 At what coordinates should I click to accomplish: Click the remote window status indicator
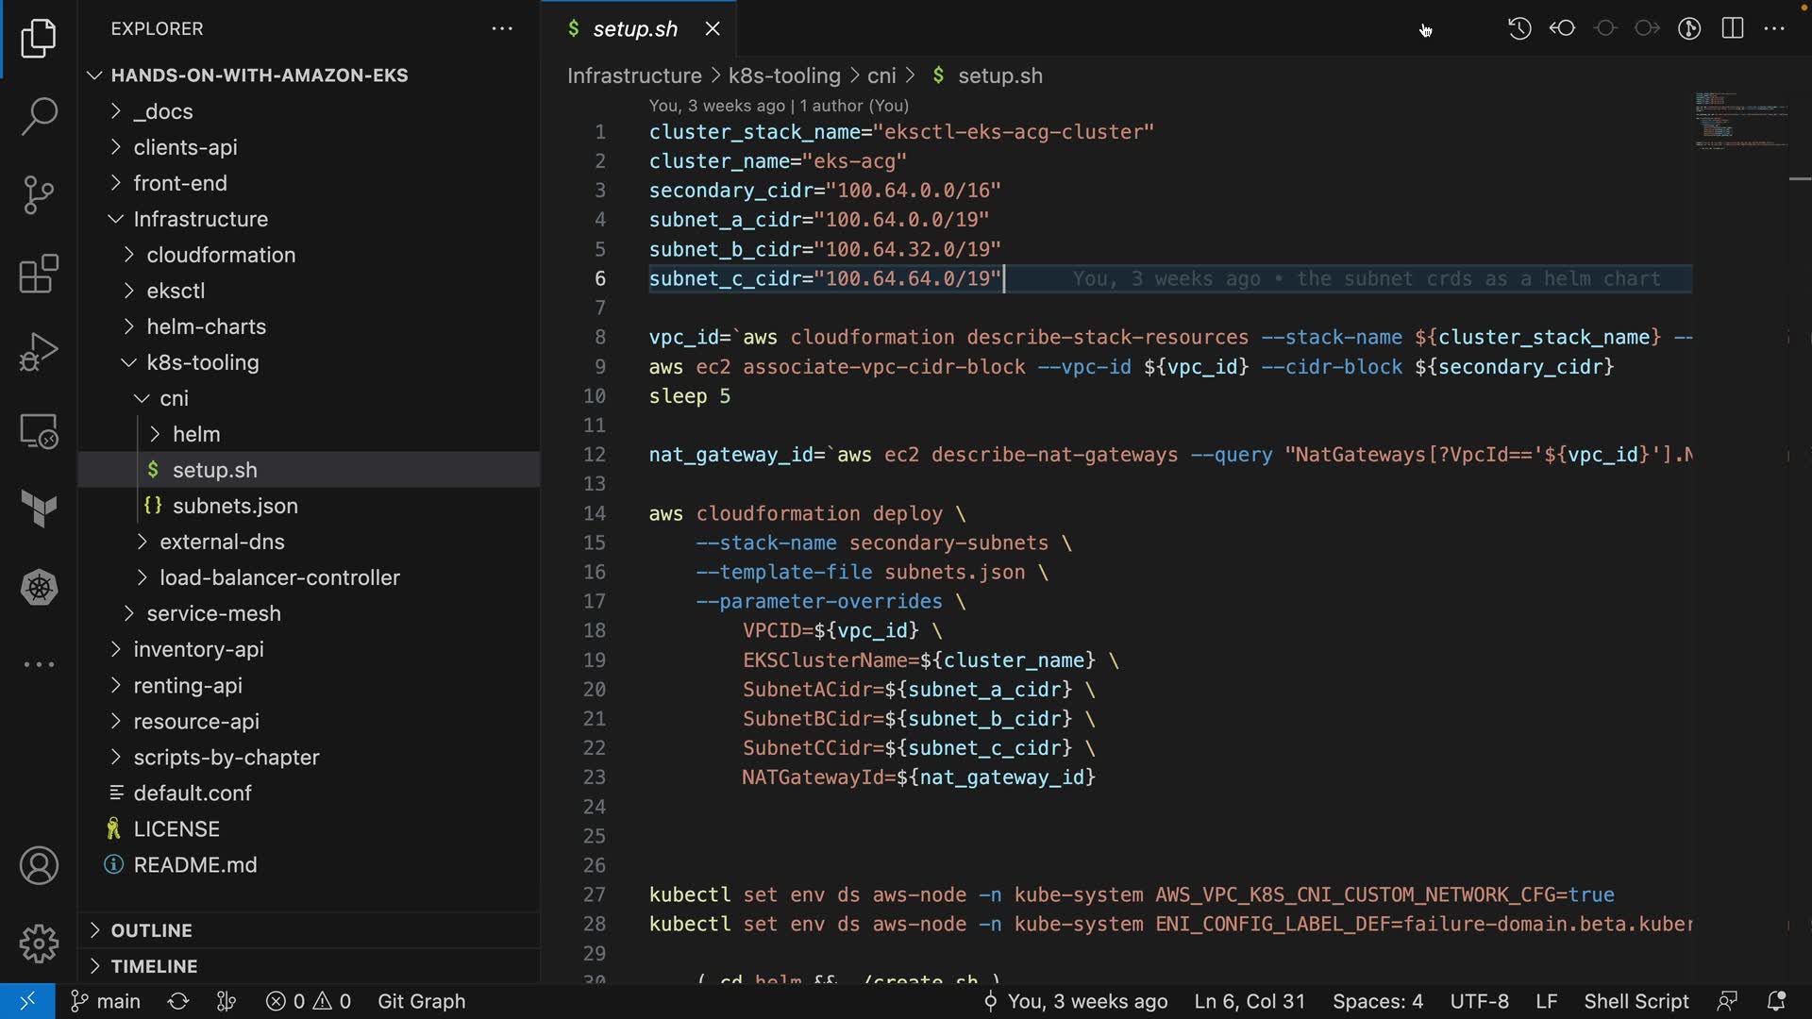[x=27, y=1001]
